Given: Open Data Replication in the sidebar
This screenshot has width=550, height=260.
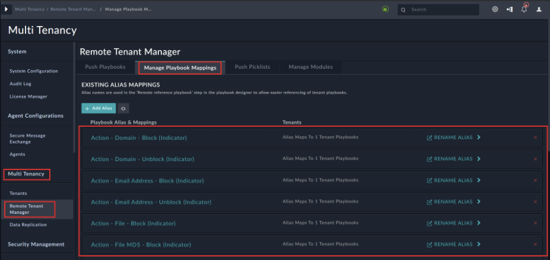Looking at the screenshot, I should (x=28, y=225).
